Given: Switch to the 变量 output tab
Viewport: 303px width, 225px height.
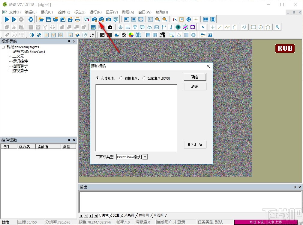Looking at the screenshot, I should tap(116, 215).
